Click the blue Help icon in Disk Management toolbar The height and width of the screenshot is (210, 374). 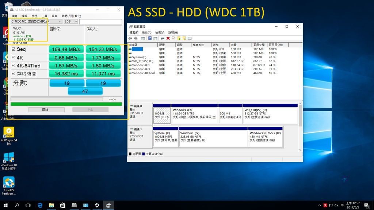(150, 38)
